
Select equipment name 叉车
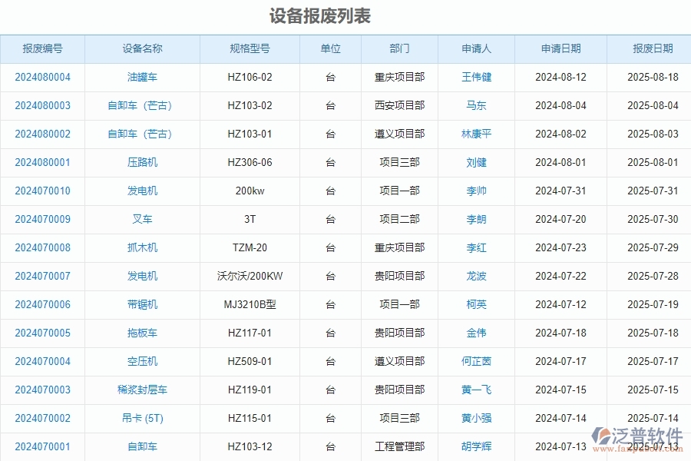tap(141, 219)
